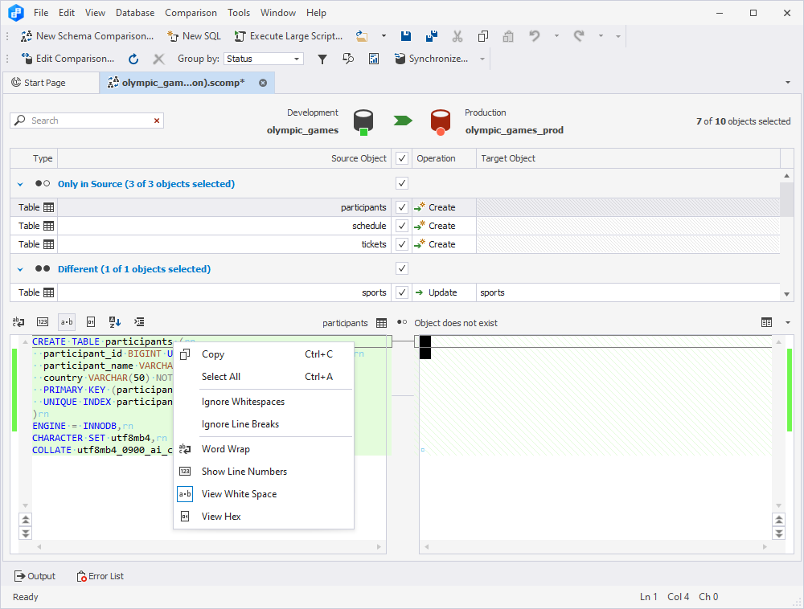Click the word wrap icon in diff toolbar
Screen dimensions: 804x609
pyautogui.click(x=18, y=321)
